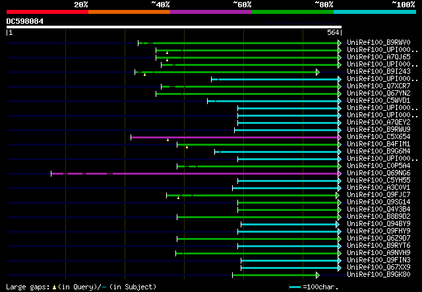Click the purple ~60% identity legend segment
The width and height of the screenshot is (422, 292).
point(211,12)
